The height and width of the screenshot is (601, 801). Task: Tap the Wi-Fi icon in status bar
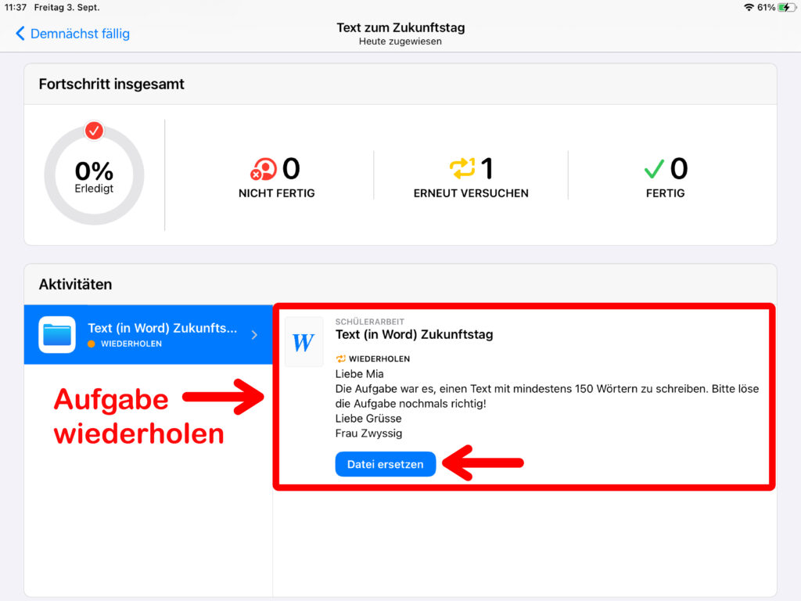click(x=749, y=7)
